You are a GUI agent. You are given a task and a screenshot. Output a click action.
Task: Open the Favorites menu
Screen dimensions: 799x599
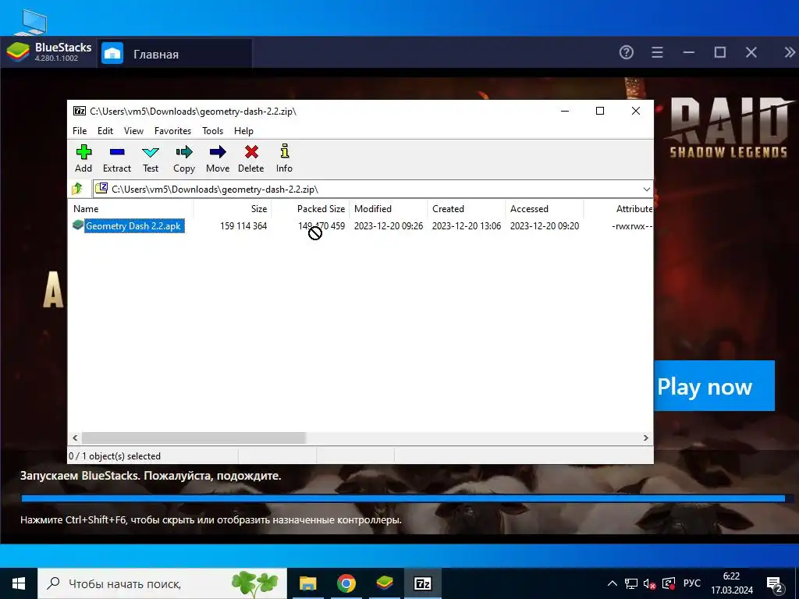coord(172,131)
